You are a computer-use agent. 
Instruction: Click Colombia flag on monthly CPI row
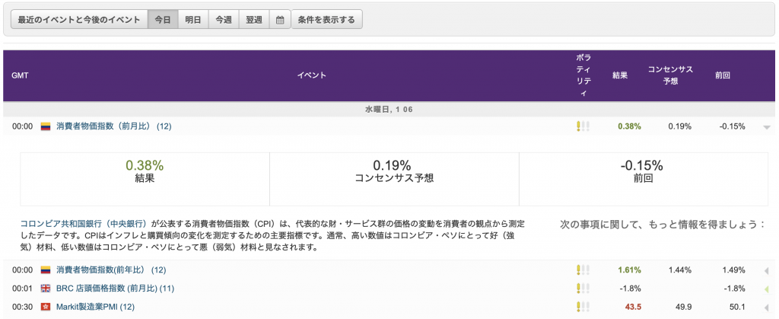point(46,126)
